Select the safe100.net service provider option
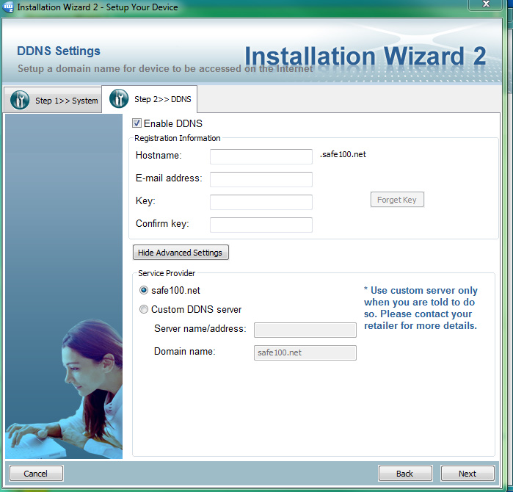This screenshot has width=513, height=492. [144, 290]
